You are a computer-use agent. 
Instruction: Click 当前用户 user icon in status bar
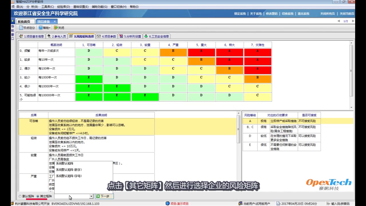click(240, 203)
